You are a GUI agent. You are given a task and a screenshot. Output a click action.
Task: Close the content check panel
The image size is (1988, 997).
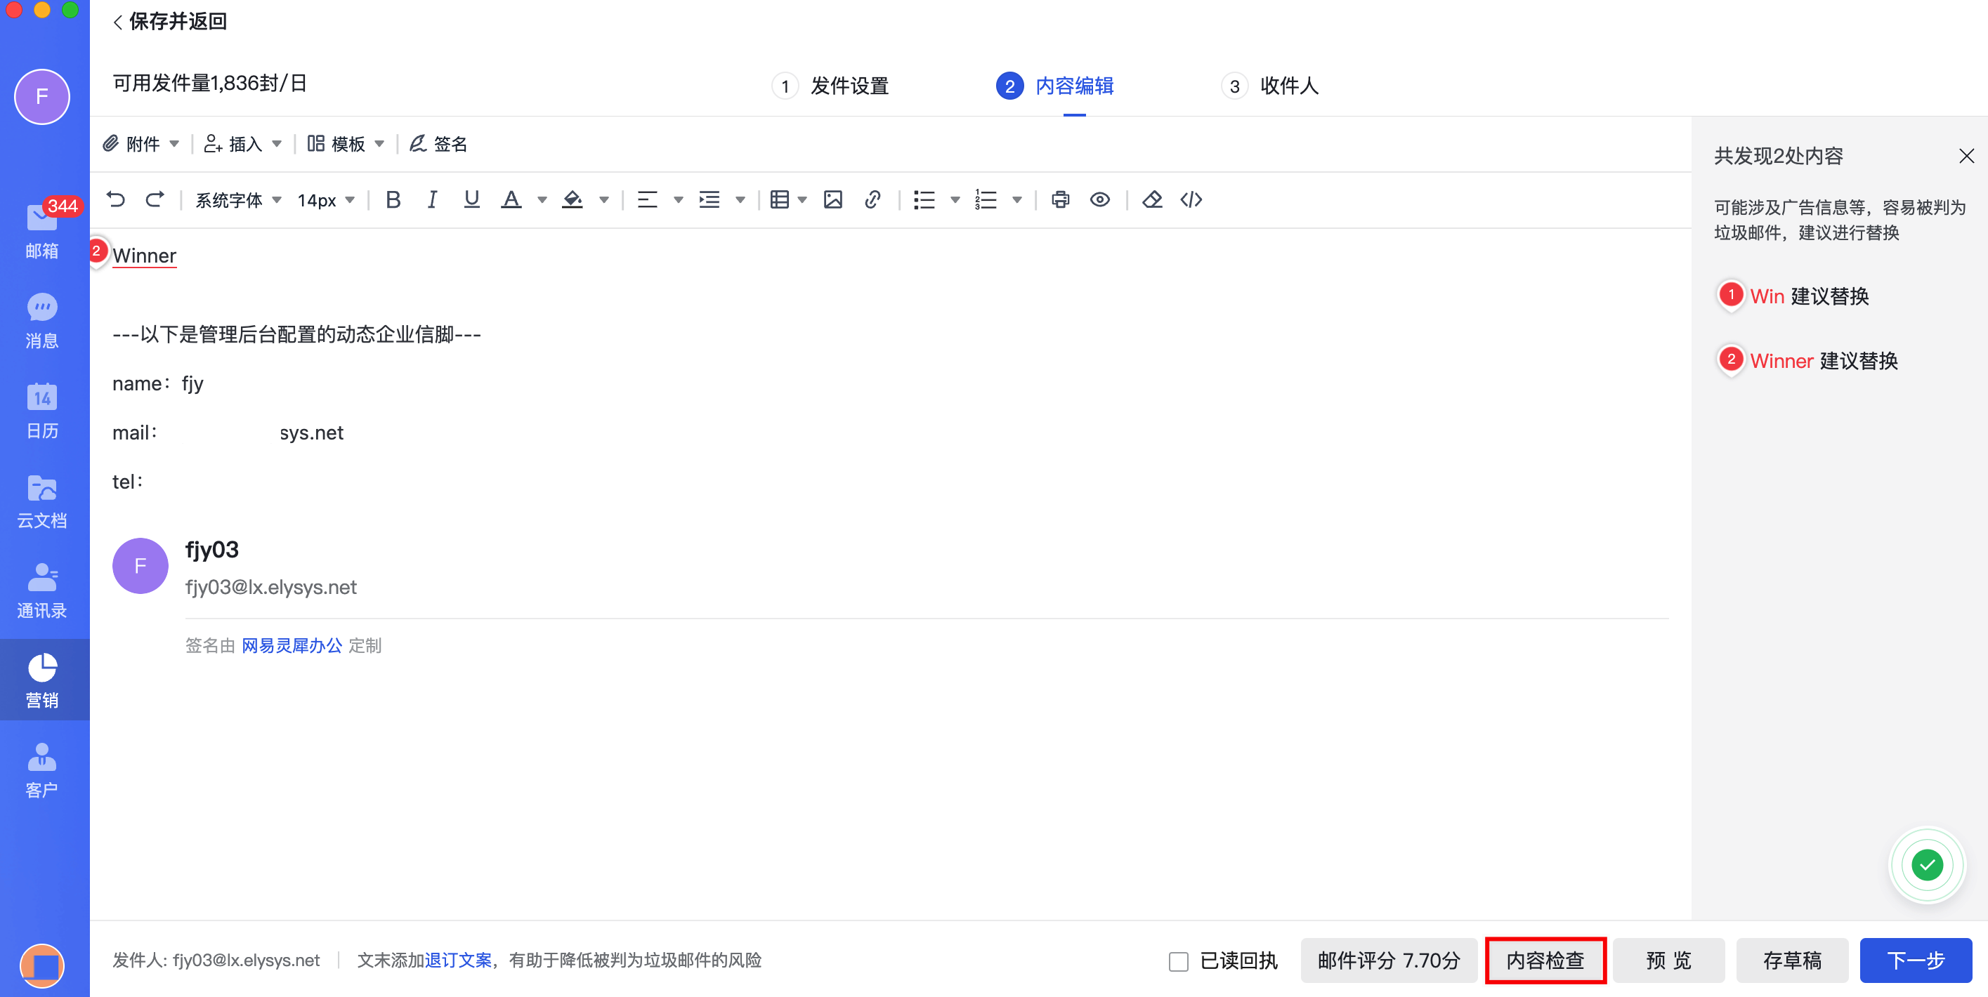1965,156
